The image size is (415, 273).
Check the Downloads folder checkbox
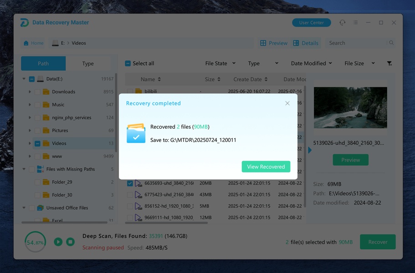coord(37,92)
